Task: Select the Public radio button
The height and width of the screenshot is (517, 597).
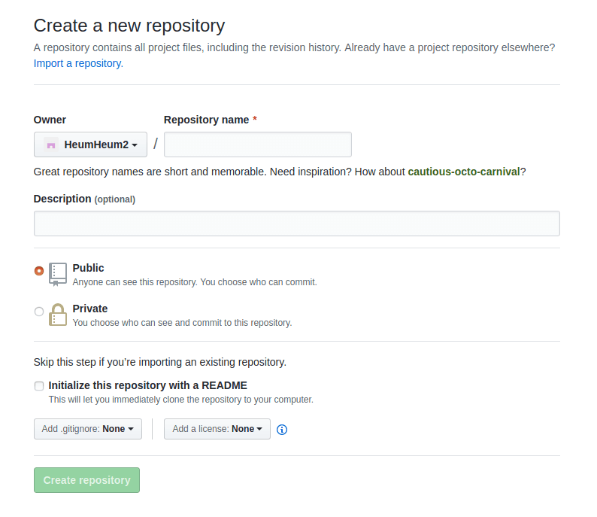Action: coord(39,271)
